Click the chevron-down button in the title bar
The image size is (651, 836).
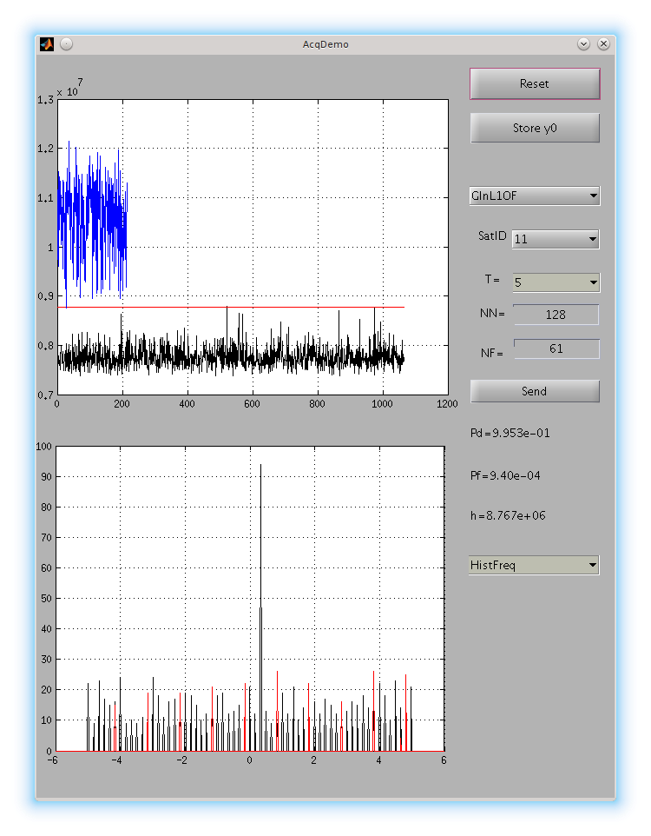point(583,43)
